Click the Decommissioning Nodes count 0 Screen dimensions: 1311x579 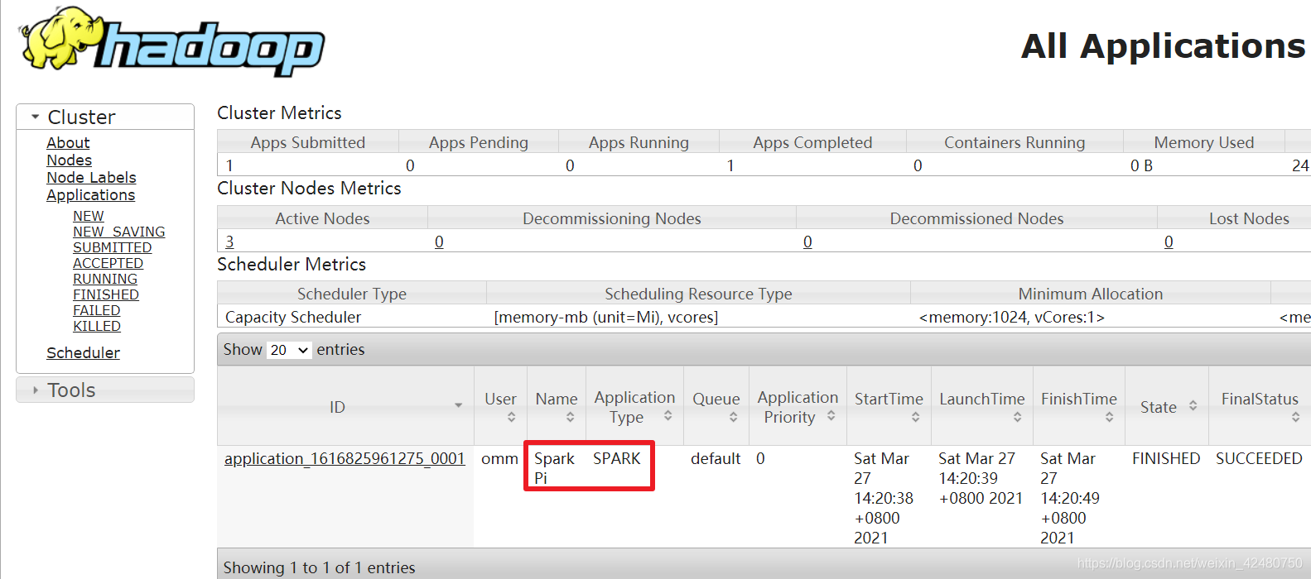439,242
